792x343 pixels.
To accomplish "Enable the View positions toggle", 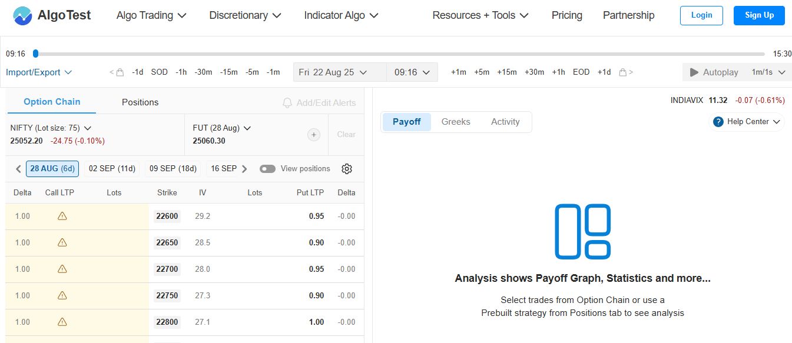I will click(x=267, y=168).
